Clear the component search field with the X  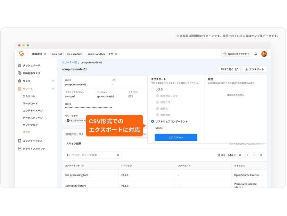[x=118, y=155]
